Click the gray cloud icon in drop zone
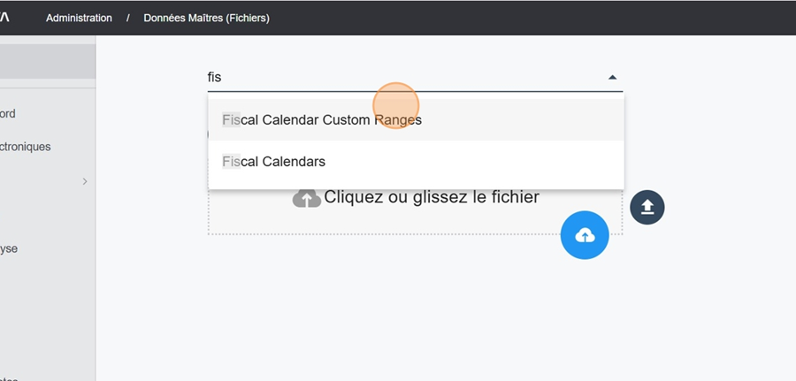 (307, 198)
